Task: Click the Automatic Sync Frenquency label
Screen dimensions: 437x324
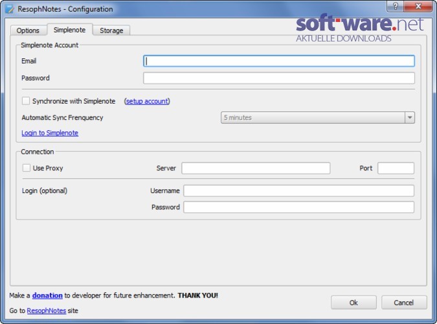Action: coord(62,117)
